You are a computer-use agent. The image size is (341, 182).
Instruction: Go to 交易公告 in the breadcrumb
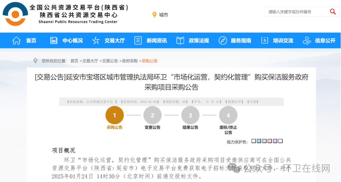pos(110,61)
